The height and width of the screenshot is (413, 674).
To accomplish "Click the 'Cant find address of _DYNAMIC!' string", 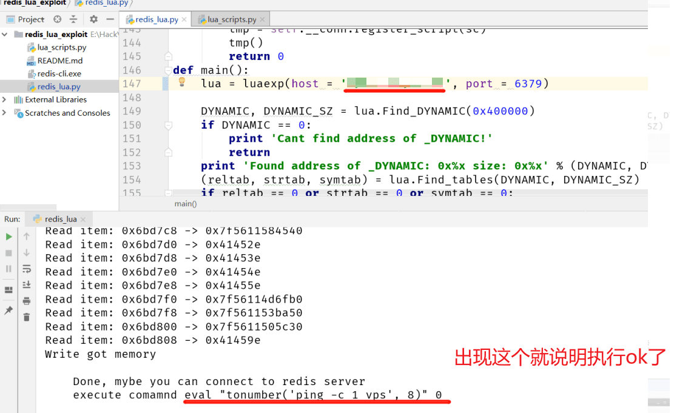I will 382,138.
